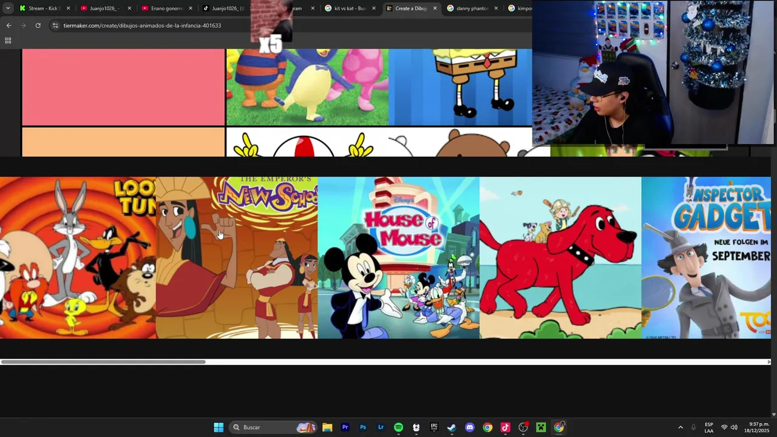Open the Windows Start menu
Viewport: 777px width, 437px height.
[x=219, y=427]
